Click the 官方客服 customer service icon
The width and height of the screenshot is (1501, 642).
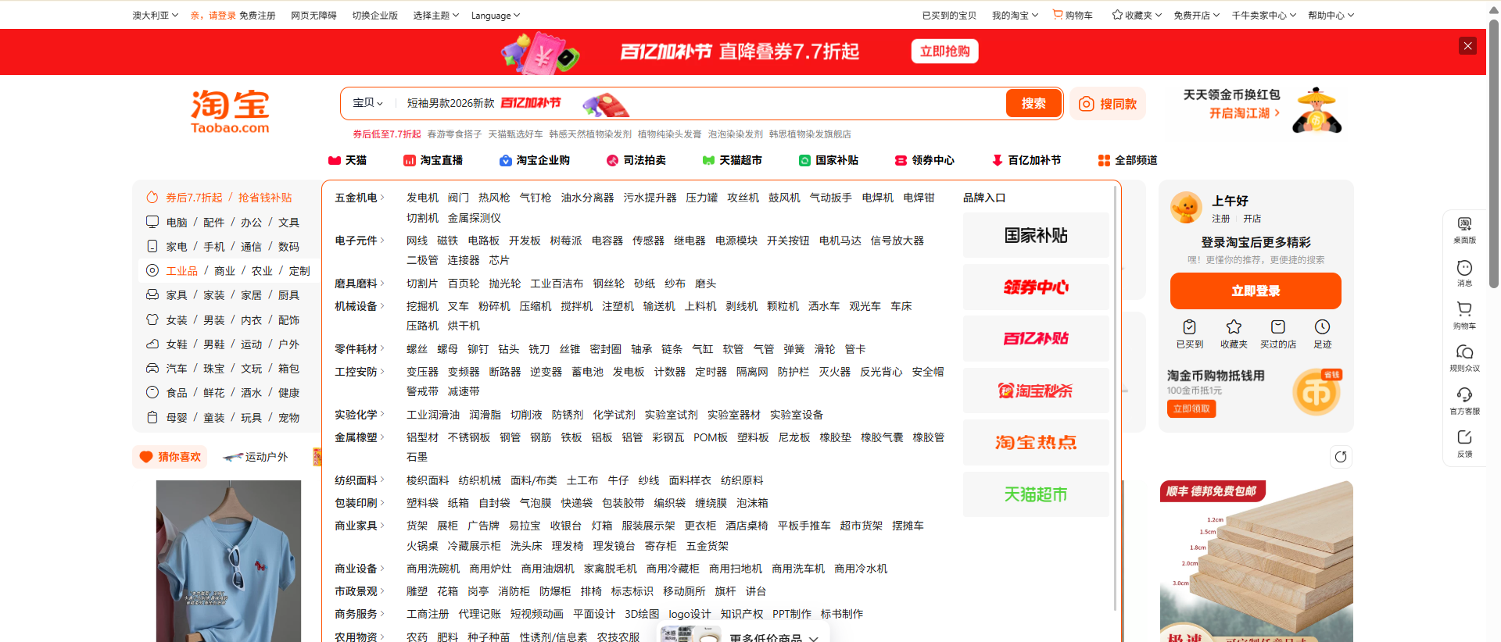[1464, 399]
